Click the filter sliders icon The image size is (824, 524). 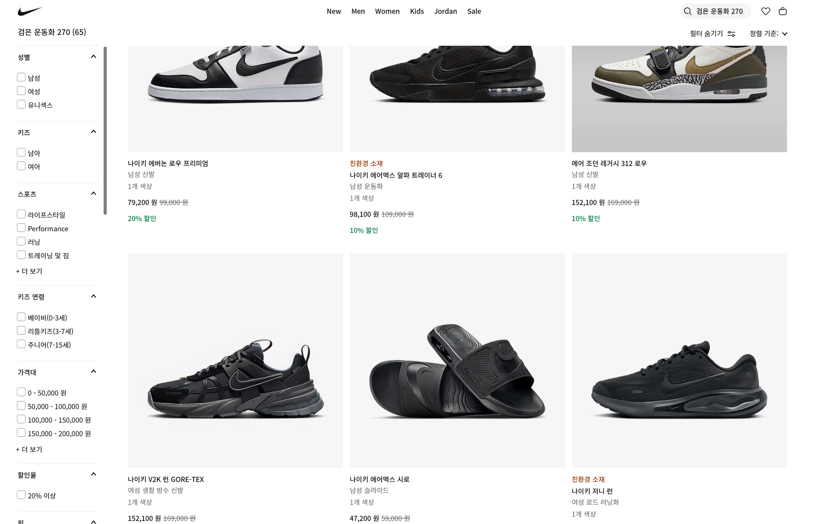coord(731,33)
